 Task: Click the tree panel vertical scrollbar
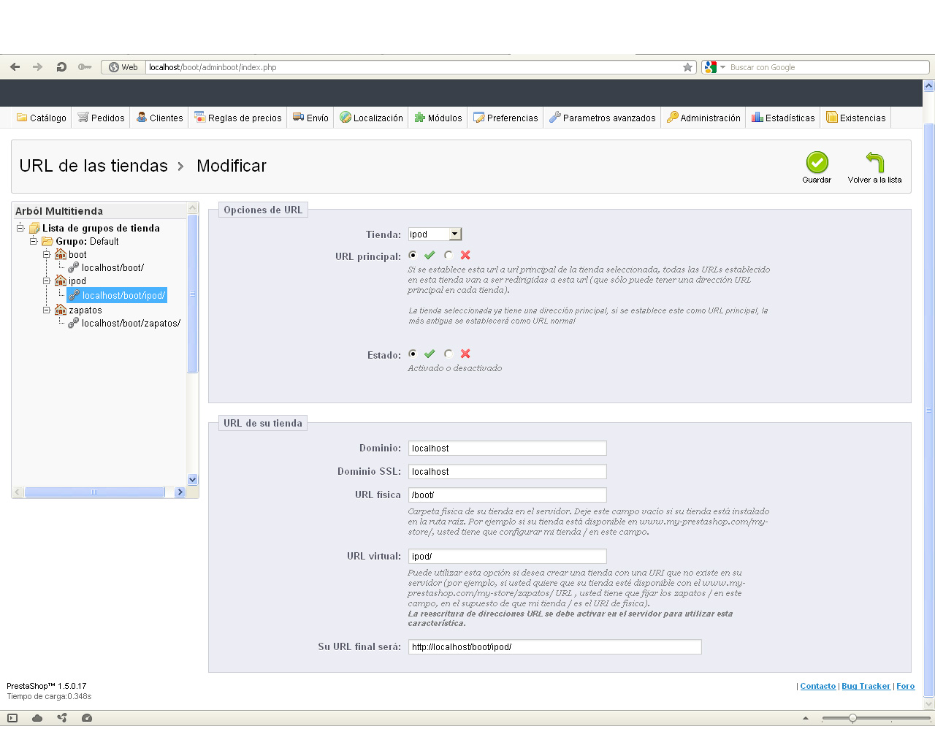(x=193, y=294)
